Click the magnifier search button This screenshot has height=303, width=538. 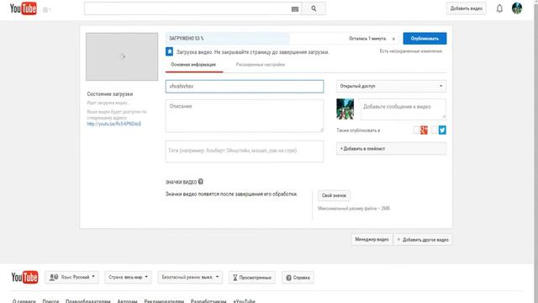tap(314, 8)
